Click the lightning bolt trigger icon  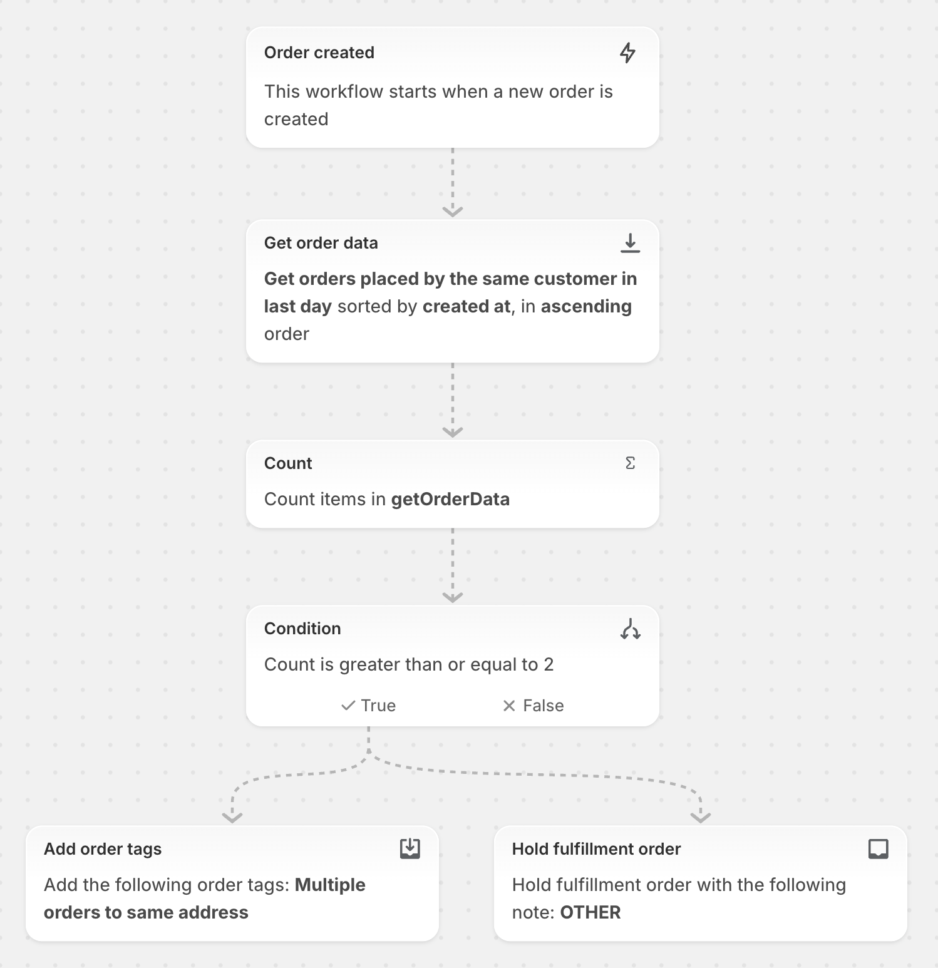pos(627,53)
